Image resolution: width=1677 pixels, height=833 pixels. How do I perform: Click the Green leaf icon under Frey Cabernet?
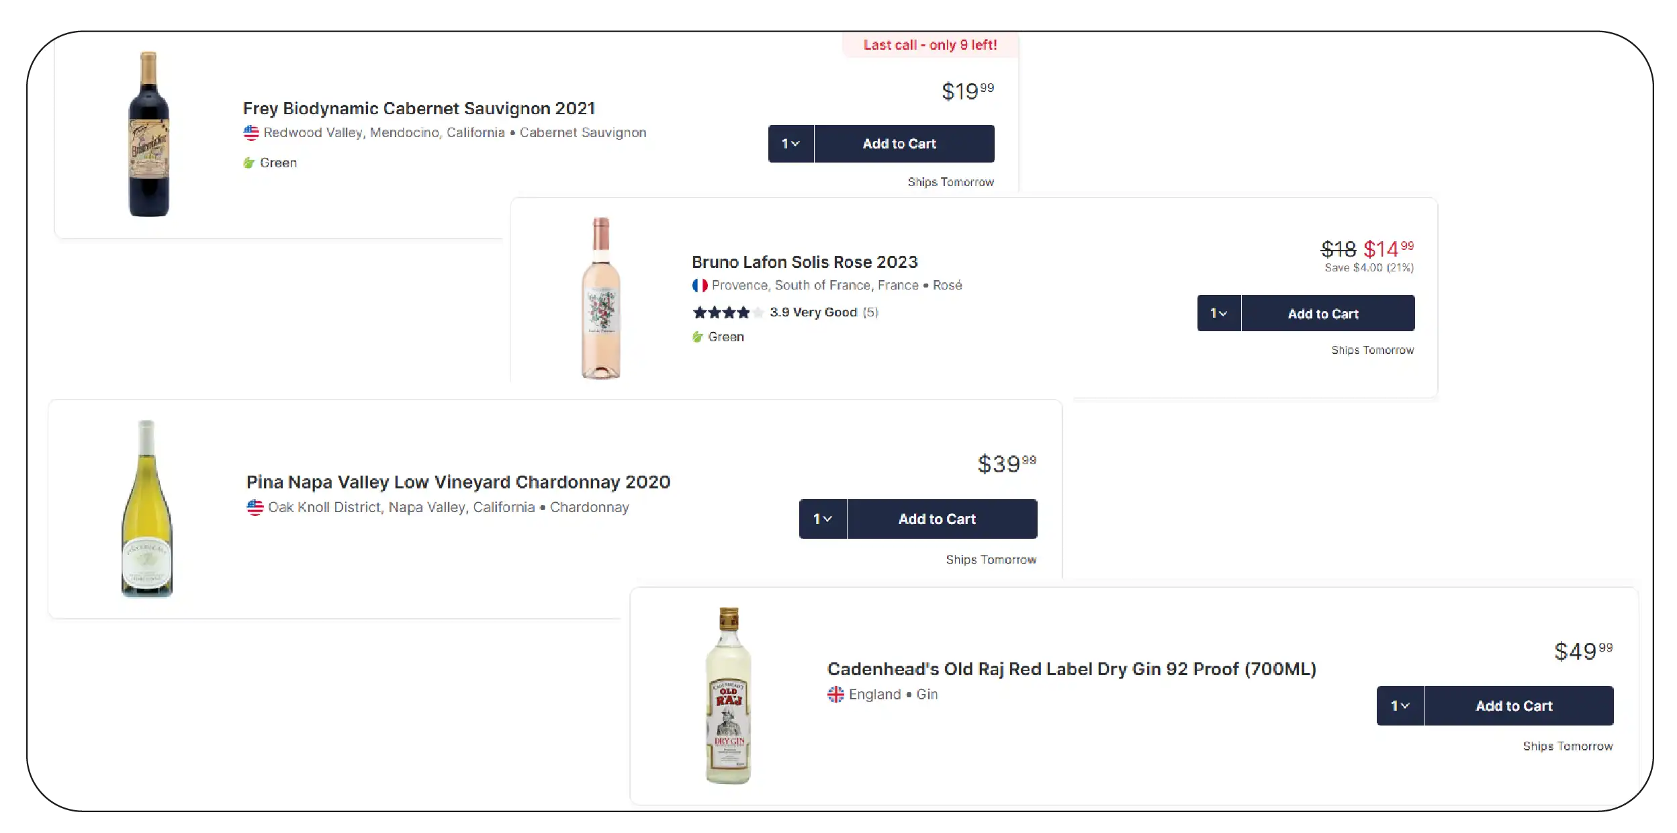point(249,163)
